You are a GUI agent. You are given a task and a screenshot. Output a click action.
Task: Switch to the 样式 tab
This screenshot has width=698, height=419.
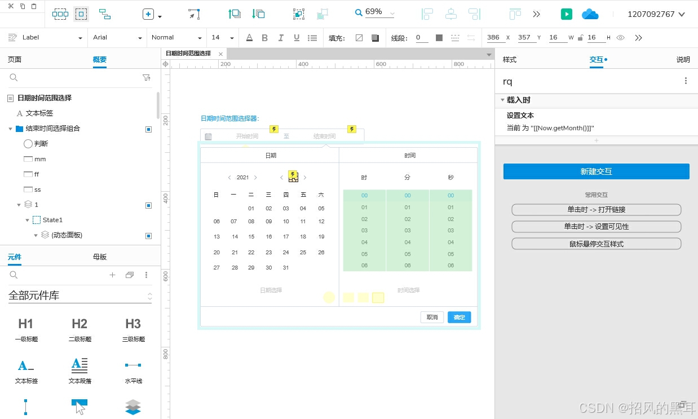coord(510,59)
